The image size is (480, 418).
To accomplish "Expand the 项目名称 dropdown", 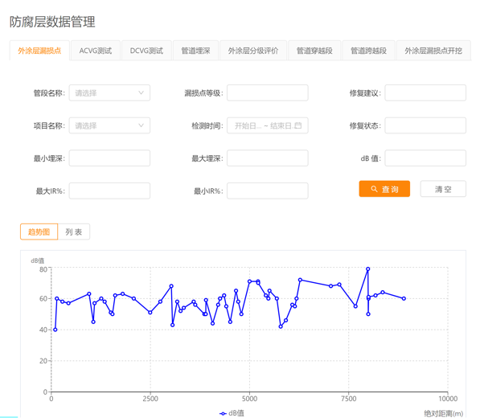I will pos(109,125).
